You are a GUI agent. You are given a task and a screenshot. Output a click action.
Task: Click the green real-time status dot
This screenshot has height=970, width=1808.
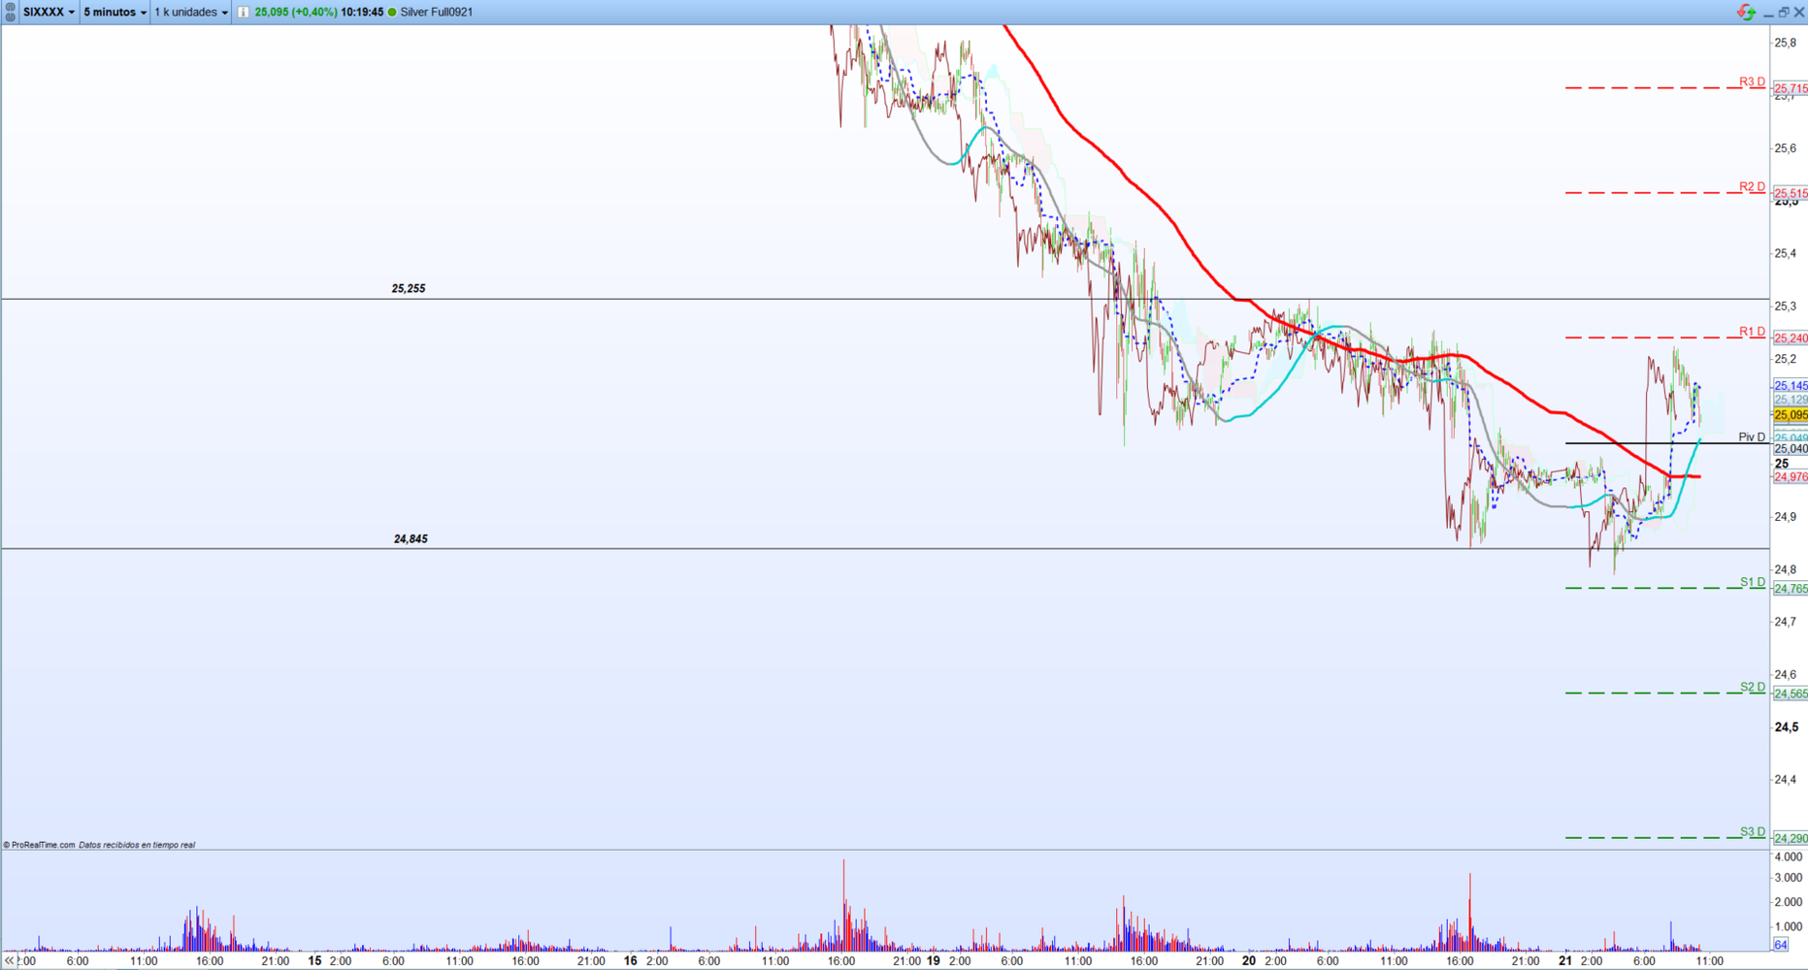click(392, 13)
